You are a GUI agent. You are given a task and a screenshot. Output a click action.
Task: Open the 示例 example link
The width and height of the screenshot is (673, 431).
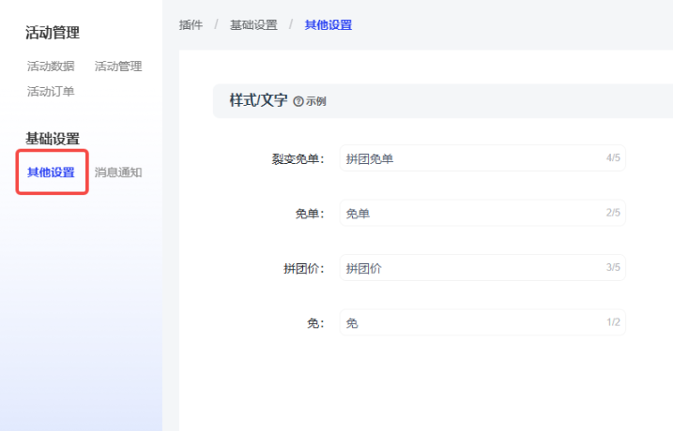point(315,101)
